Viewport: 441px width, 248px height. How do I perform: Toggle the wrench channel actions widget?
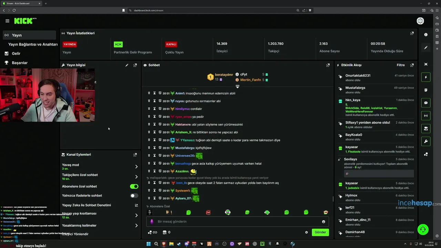(x=426, y=141)
